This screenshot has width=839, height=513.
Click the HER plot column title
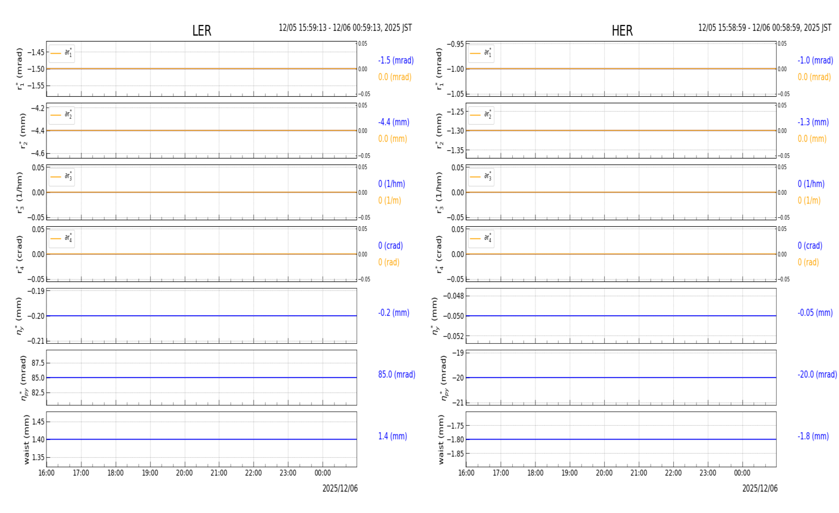tap(622, 31)
